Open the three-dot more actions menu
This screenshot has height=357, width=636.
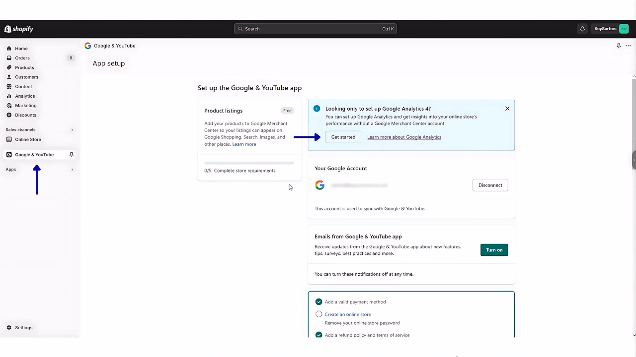click(628, 46)
